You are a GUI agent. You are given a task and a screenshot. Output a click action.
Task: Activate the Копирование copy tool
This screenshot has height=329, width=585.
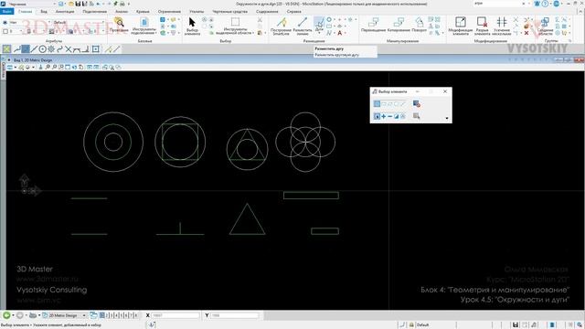pos(399,25)
